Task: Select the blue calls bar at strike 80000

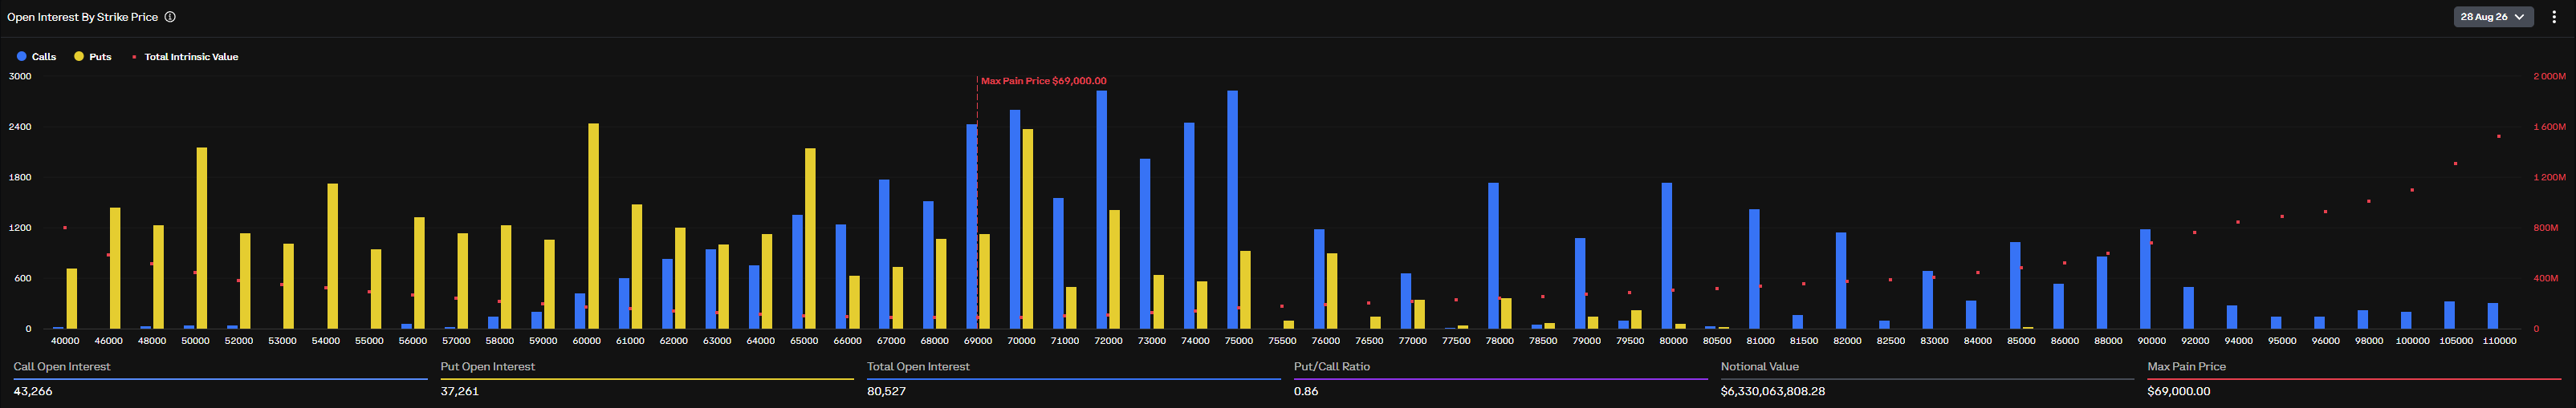Action: [1667, 257]
